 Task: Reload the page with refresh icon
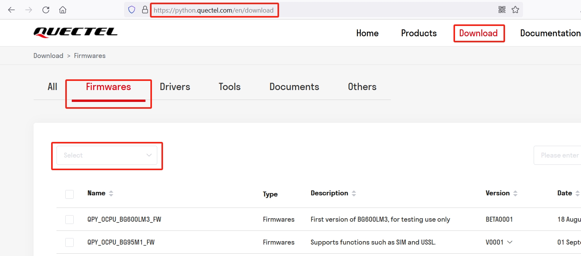46,10
